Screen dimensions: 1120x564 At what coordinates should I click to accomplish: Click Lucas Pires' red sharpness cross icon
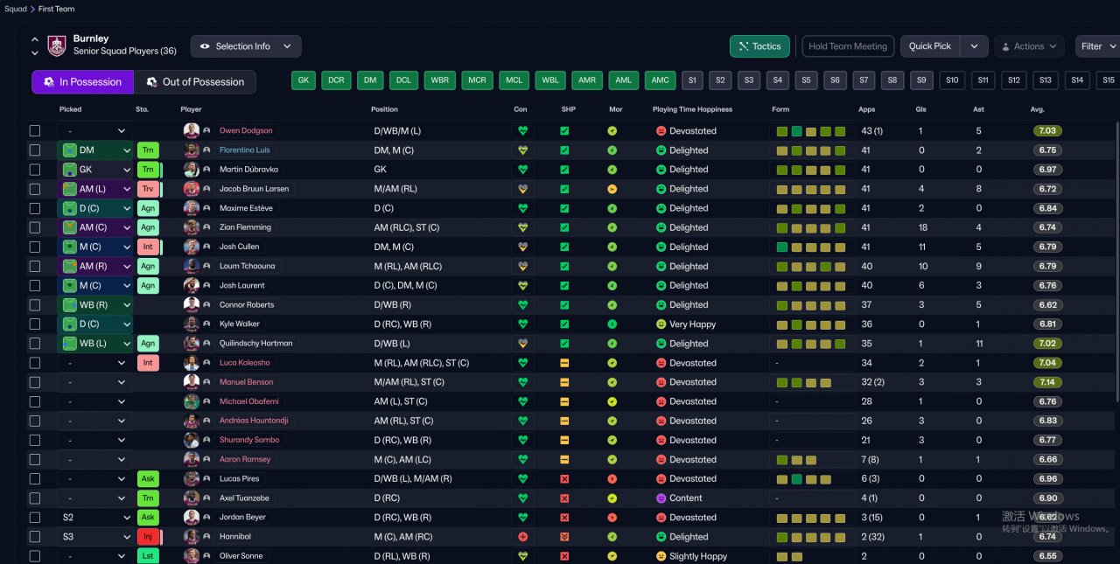click(x=564, y=479)
